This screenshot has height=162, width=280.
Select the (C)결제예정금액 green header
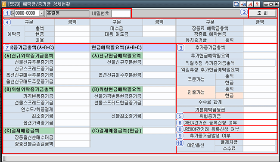pyautogui.click(x=29, y=131)
